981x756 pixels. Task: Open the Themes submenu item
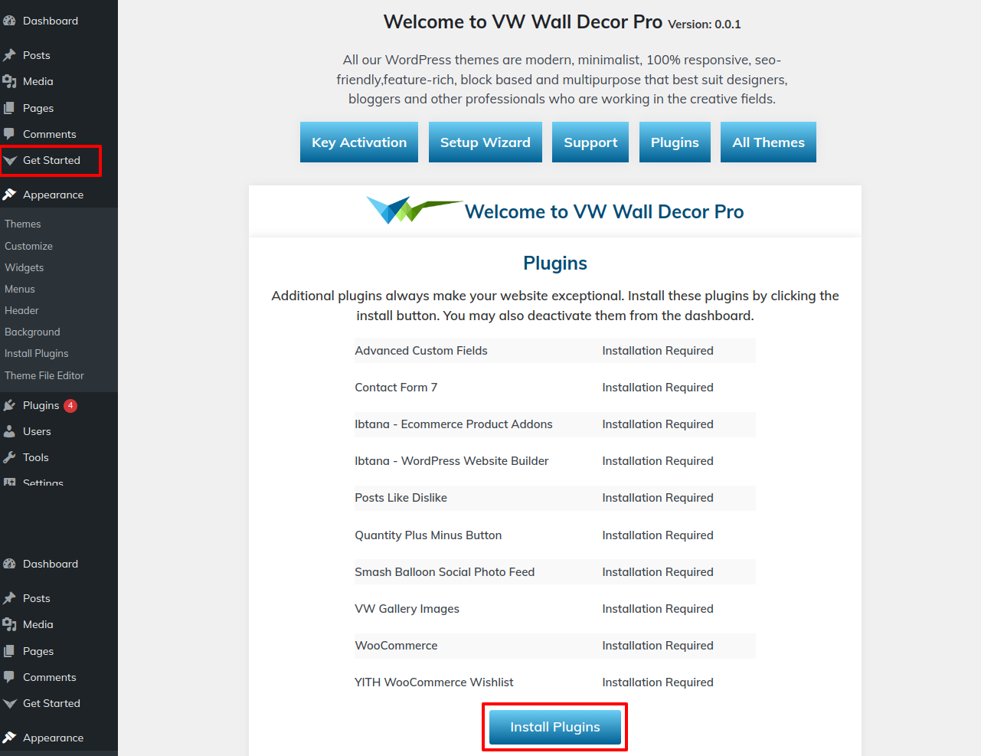click(x=23, y=224)
